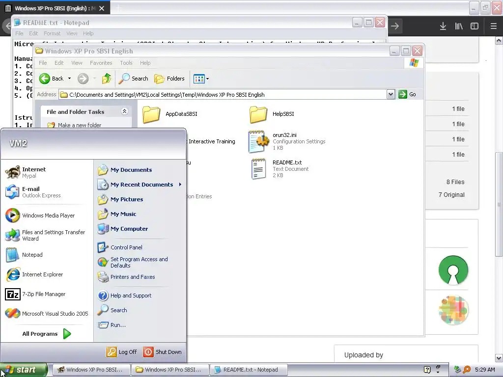Open Explorer Favorites menu
This screenshot has height=377, width=503.
point(101,63)
